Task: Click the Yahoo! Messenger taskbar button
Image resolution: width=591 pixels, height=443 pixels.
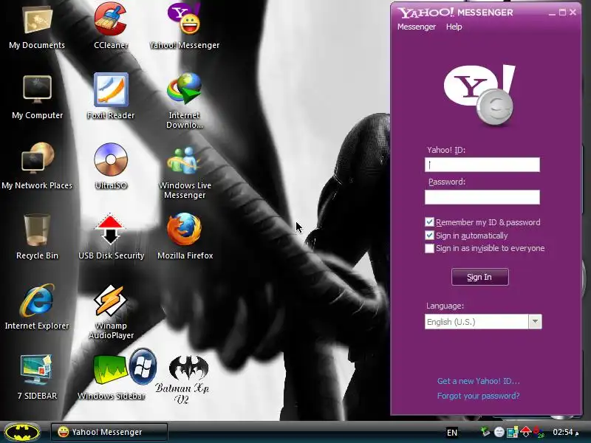Action: tap(109, 432)
